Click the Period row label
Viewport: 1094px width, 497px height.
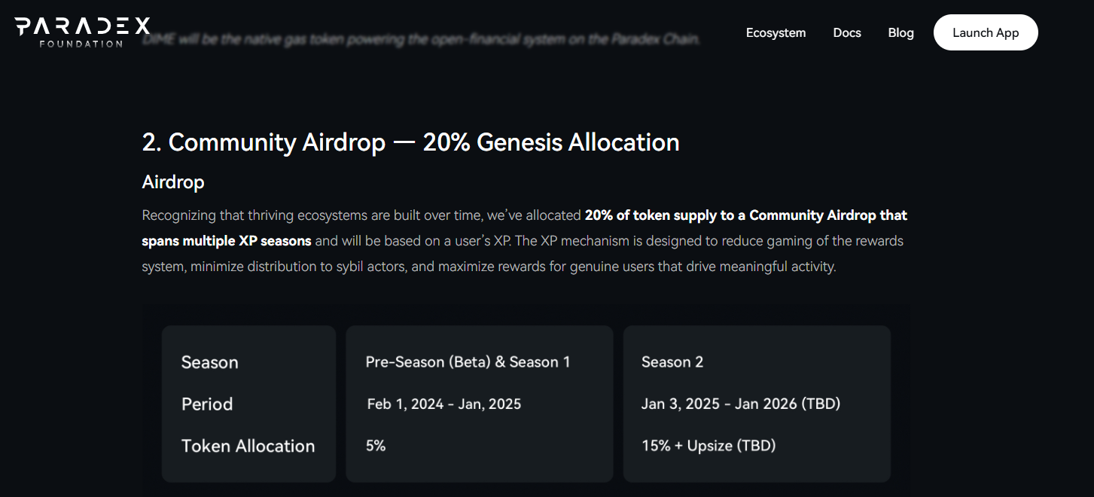pyautogui.click(x=207, y=404)
